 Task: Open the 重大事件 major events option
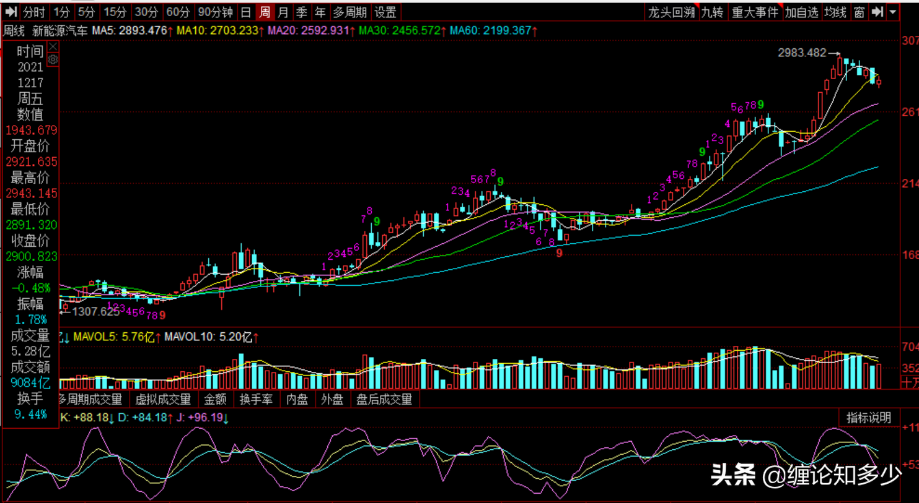[755, 12]
